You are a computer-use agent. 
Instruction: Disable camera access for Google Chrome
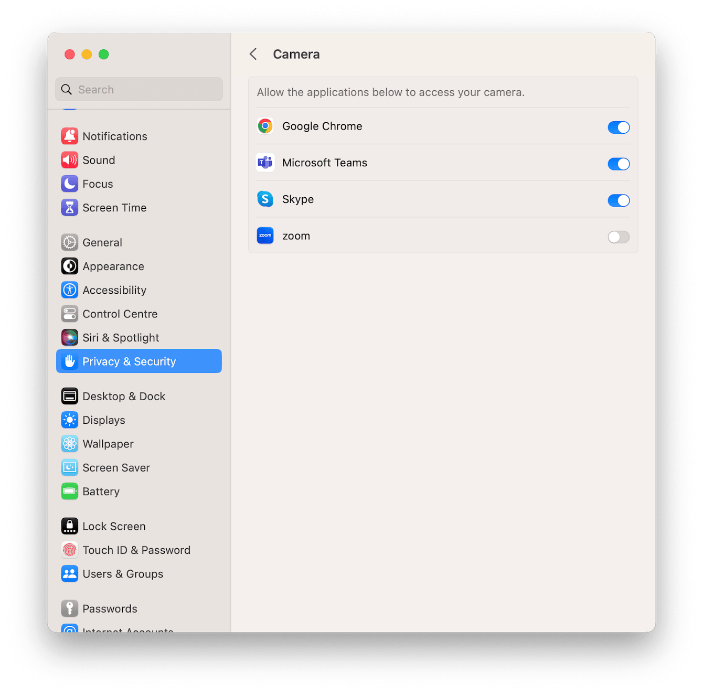(x=619, y=127)
